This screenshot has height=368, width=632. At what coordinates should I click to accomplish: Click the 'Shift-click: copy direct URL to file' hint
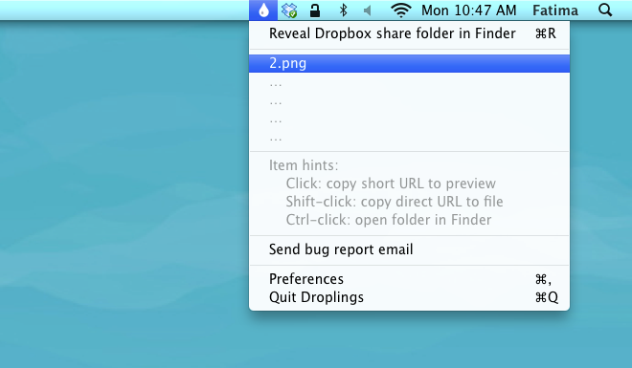tap(395, 202)
